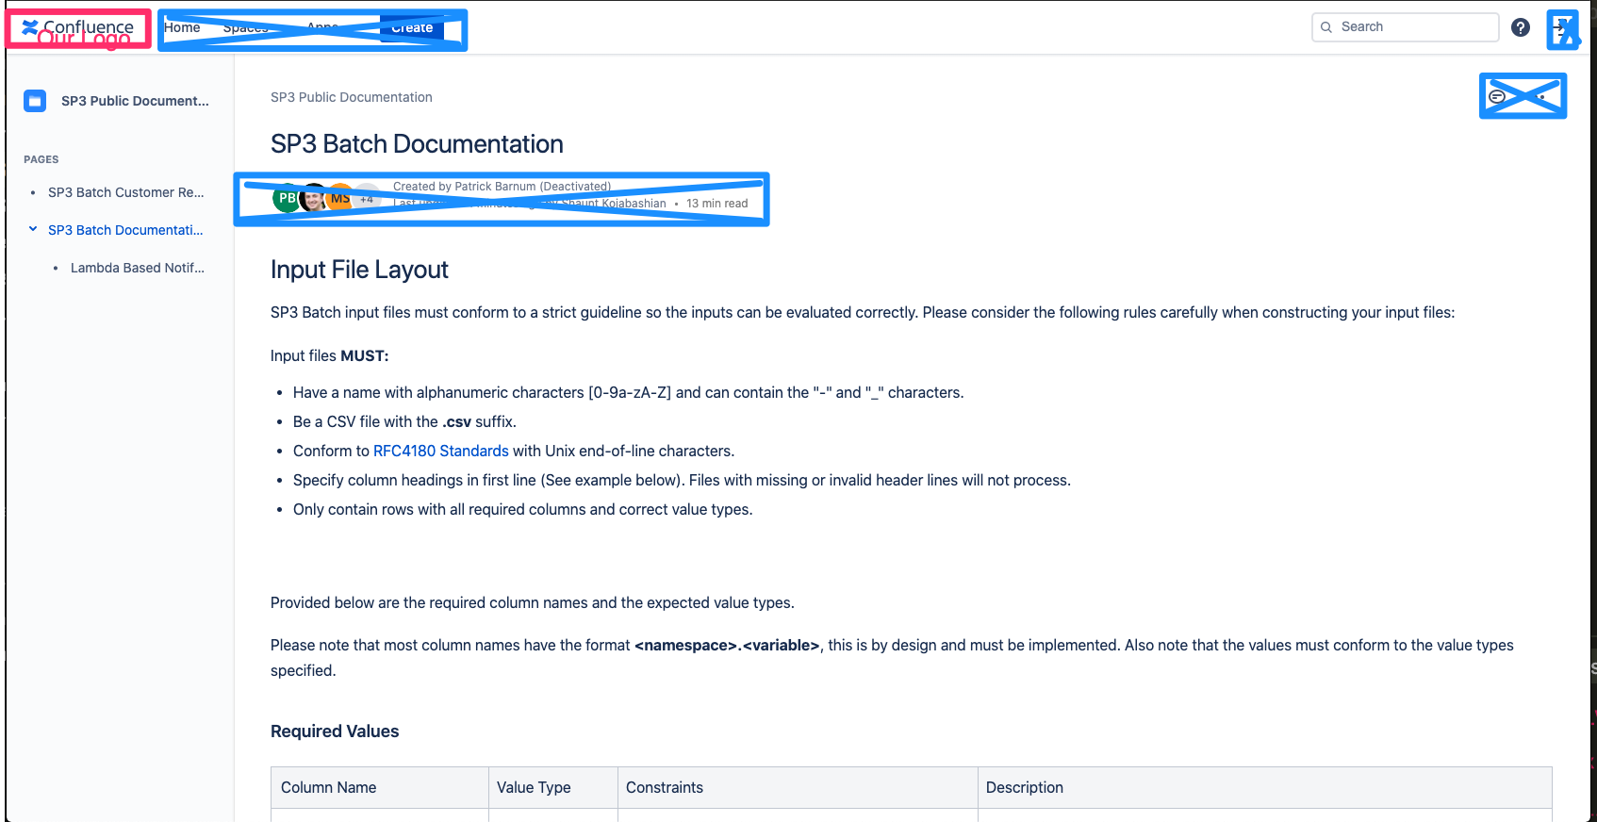Click the PAGES sidebar section label

pos(41,159)
